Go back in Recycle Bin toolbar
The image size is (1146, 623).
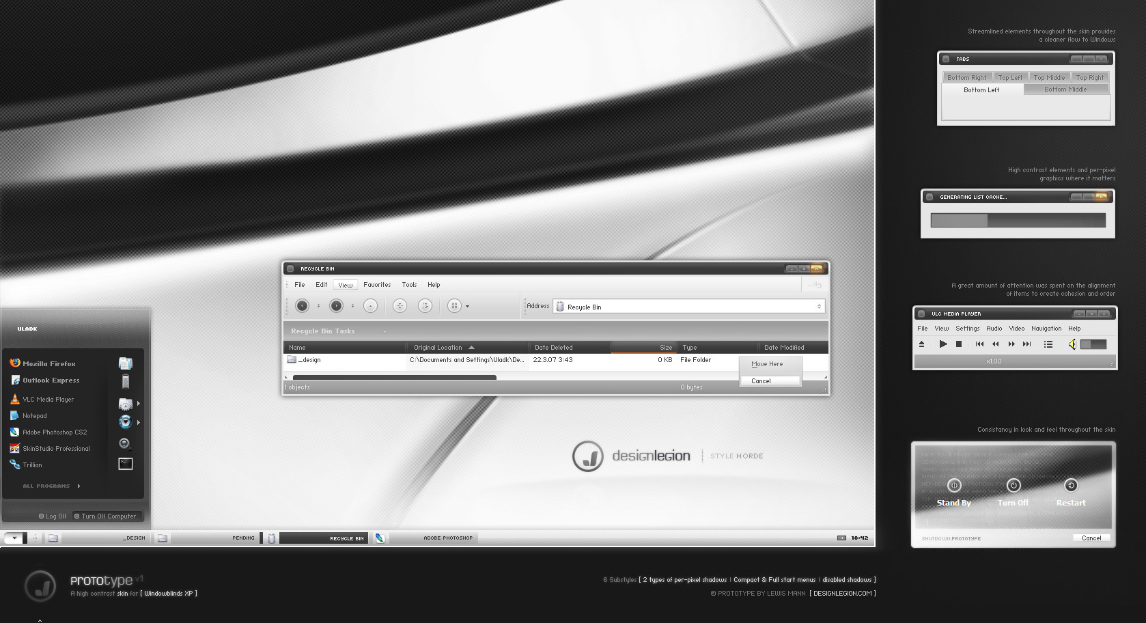tap(302, 306)
